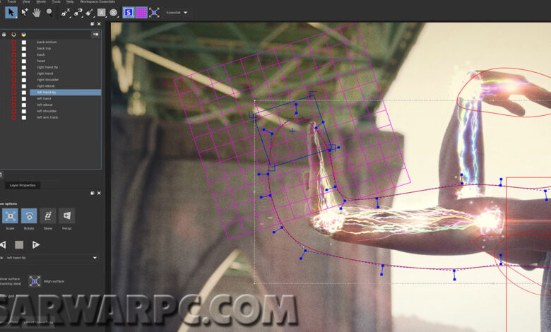Image resolution: width=551 pixels, height=332 pixels.
Task: Close the Layers panel
Action: (x=99, y=24)
